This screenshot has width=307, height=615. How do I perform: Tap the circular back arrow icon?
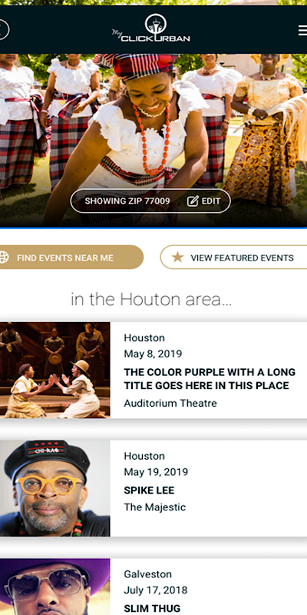pyautogui.click(x=3, y=30)
